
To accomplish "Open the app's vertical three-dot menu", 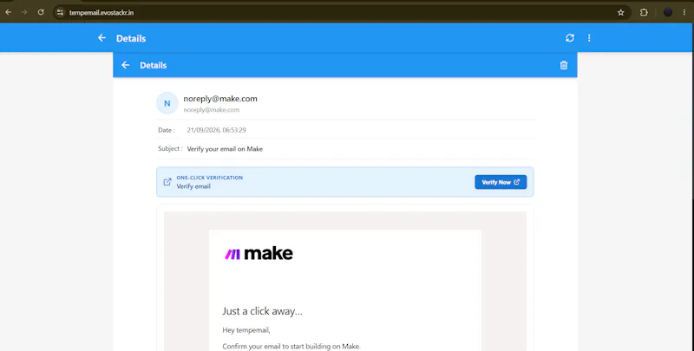I will tap(589, 38).
